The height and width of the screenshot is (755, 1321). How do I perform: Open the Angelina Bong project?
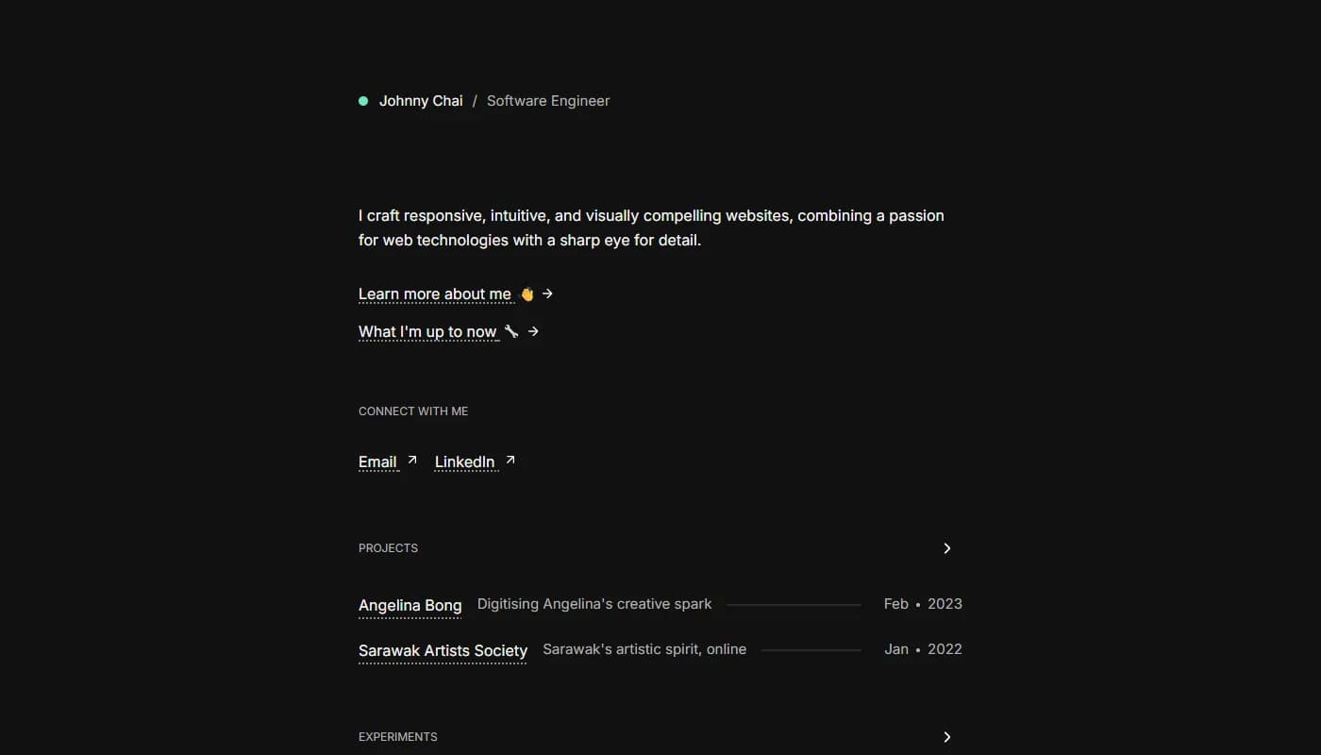point(410,606)
